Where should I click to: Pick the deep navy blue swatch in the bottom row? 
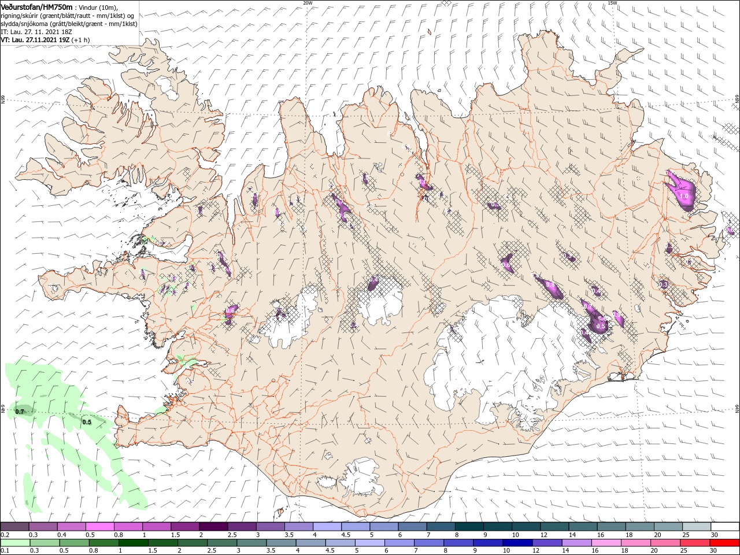[517, 543]
